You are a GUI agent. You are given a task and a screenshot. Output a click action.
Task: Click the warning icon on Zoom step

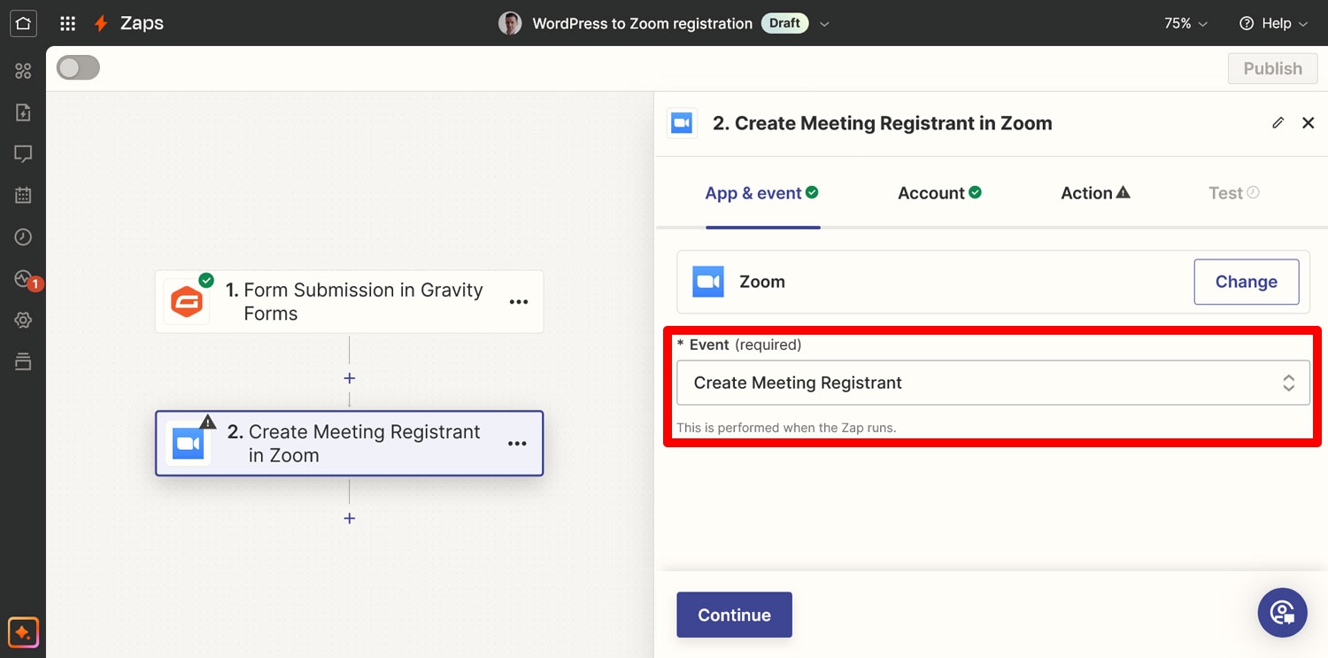208,422
